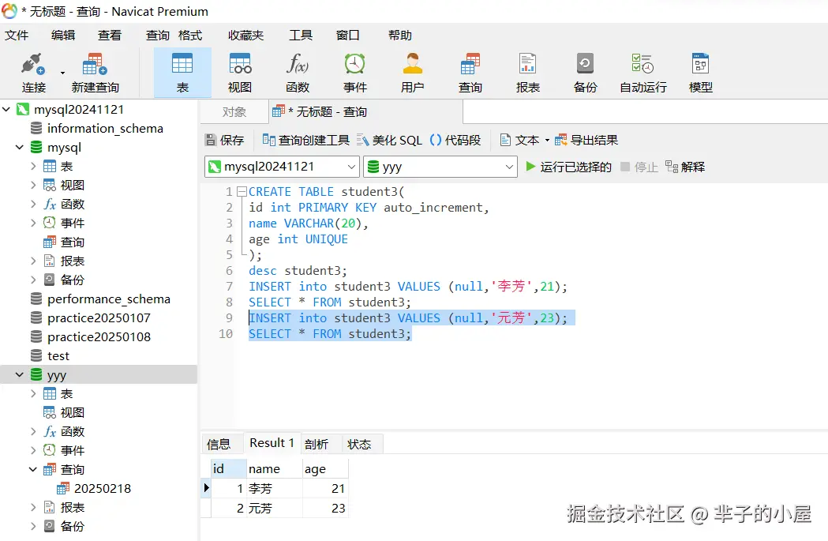Open 查询创建工具 query builder
Screen dimensions: 828x541
[305, 140]
